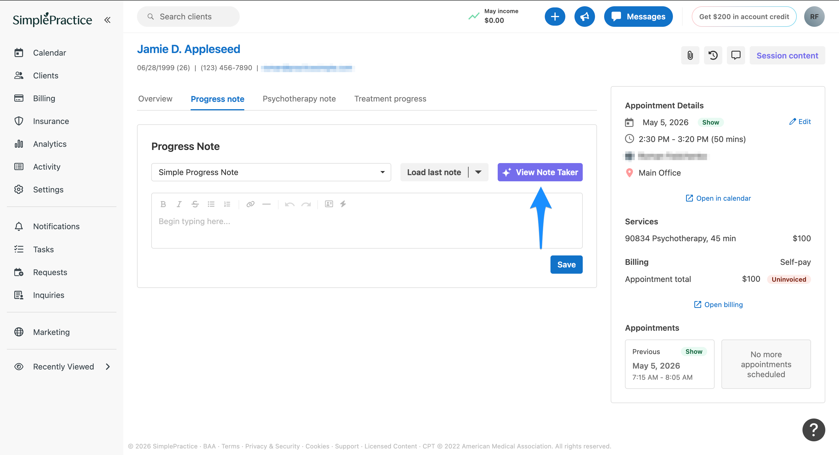Open Settings in the sidebar

tap(48, 189)
